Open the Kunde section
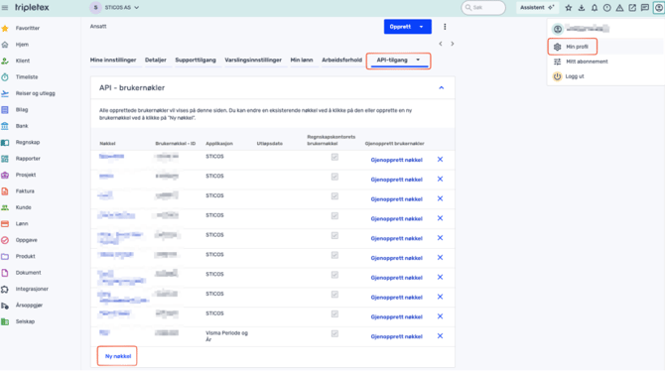Viewport: 665px width, 372px height. [24, 207]
